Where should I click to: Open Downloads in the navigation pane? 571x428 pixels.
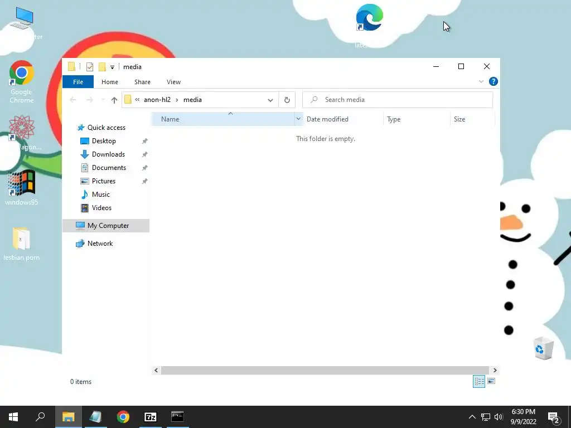[x=108, y=154]
